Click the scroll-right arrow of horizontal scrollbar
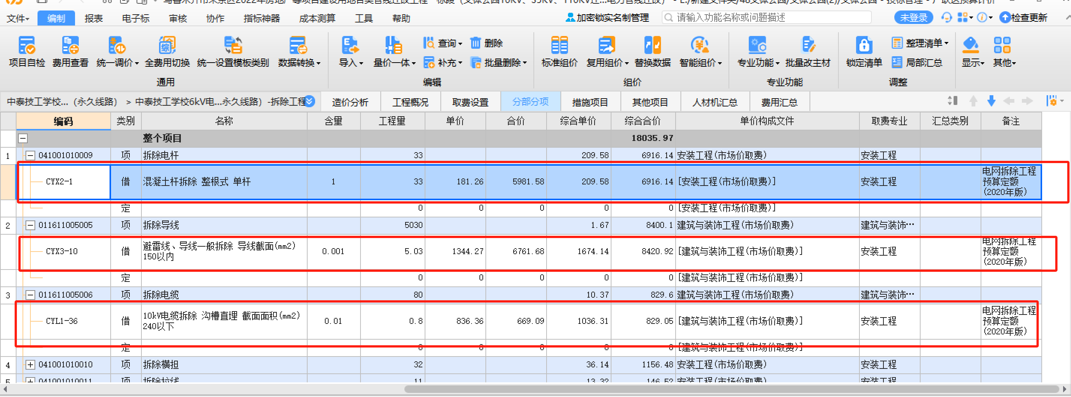1071x397 pixels. pos(1064,389)
